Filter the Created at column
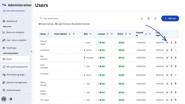Screen dimensions: 185x104 (x=150, y=34)
